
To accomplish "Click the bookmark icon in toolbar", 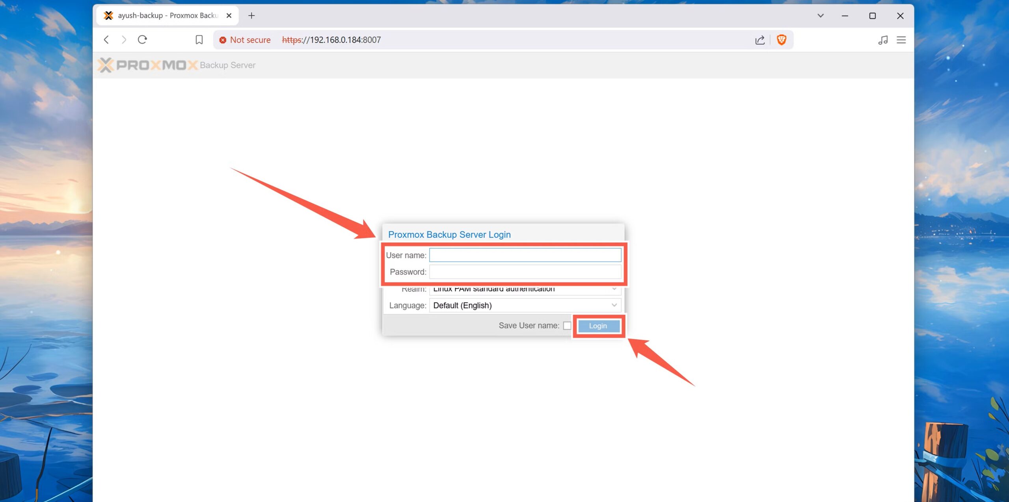I will (199, 40).
